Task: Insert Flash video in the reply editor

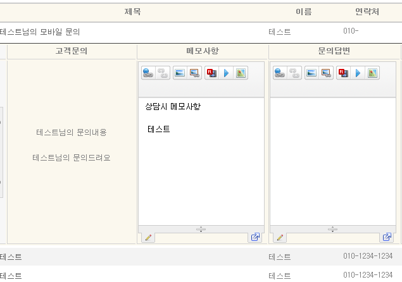Action: (343, 73)
